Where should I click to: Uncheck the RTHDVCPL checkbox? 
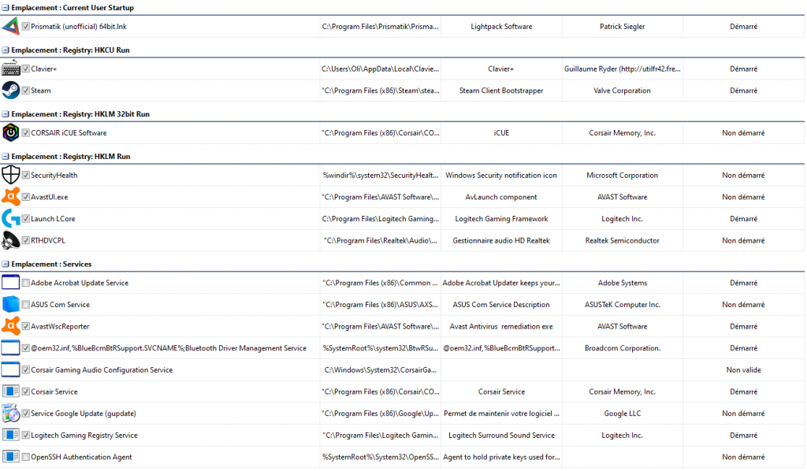[x=26, y=240]
